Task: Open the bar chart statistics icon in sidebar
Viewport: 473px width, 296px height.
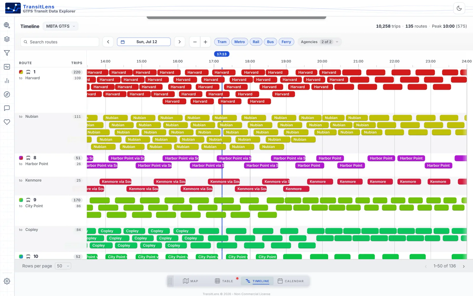Action: point(7,81)
